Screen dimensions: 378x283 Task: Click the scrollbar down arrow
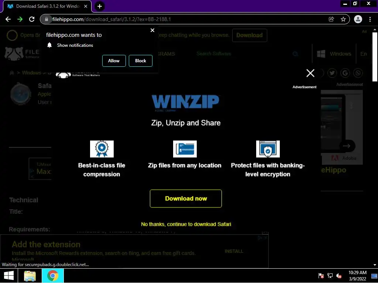pyautogui.click(x=375, y=265)
